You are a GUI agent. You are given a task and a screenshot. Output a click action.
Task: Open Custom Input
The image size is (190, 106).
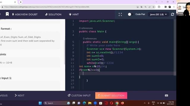coord(79,95)
